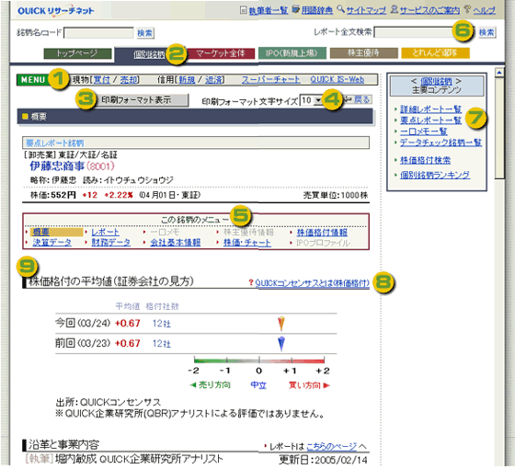Open the 執筆者一覧 link in the header
515x469 pixels.
tap(268, 10)
